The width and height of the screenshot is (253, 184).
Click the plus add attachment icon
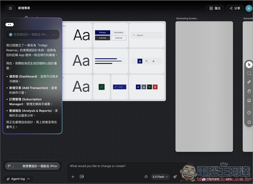73,177
